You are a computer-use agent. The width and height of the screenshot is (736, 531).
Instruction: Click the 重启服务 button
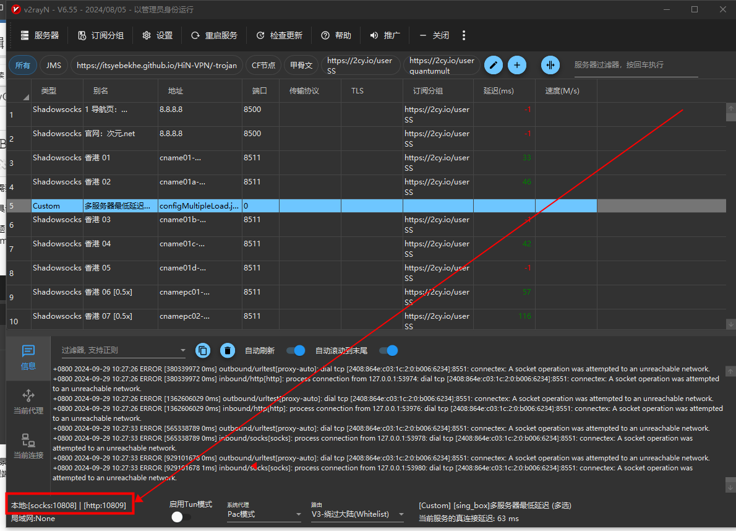tap(214, 35)
